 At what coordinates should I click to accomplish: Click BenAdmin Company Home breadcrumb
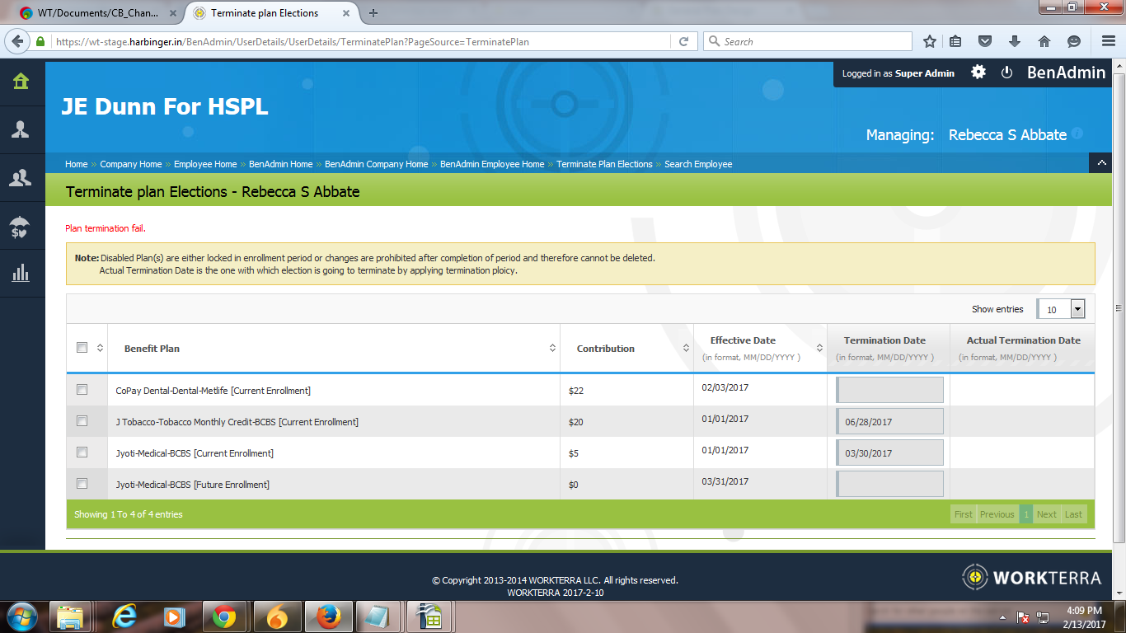[x=376, y=164]
